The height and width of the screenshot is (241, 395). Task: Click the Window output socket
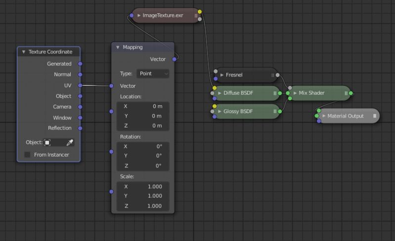80,118
